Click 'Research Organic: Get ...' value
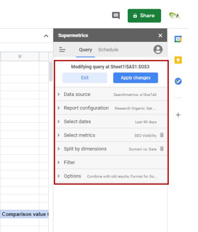The height and width of the screenshot is (232, 198). [x=135, y=108]
